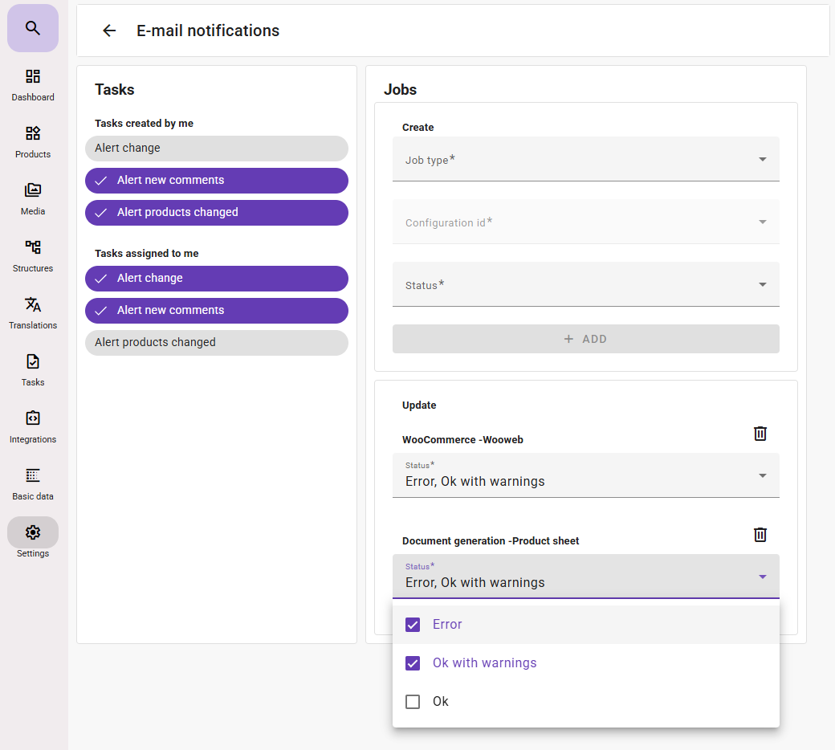Click the Document generation -Product sheet heading
This screenshot has height=750, width=835.
pyautogui.click(x=491, y=541)
